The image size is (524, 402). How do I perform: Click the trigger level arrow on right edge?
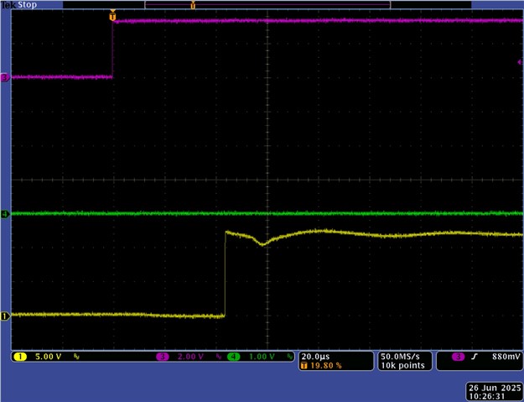coord(520,62)
